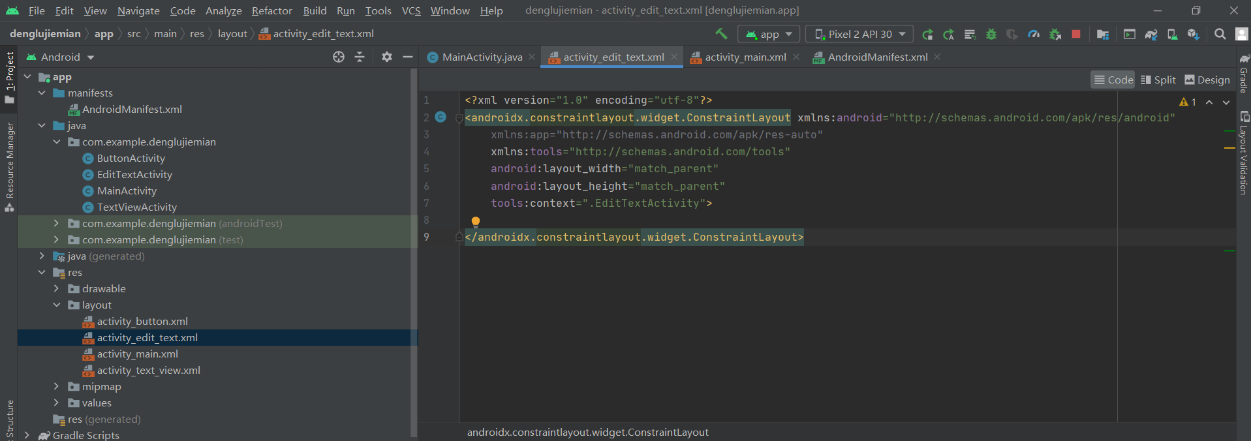Open the AVD Manager icon
Image resolution: width=1251 pixels, height=441 pixels.
point(1172,34)
